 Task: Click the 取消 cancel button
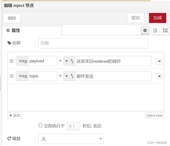click(136, 18)
